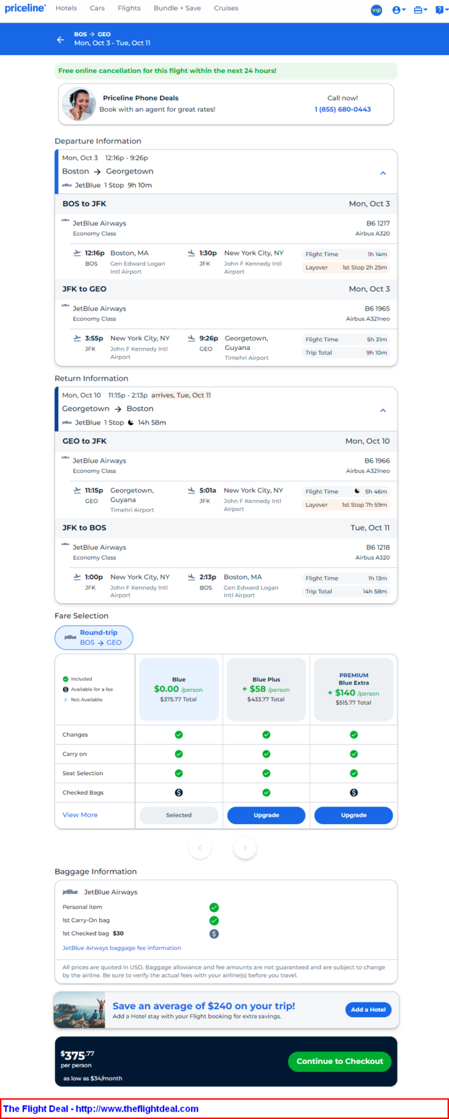Open Flights in top navigation
Viewport: 449px width, 1119px height.
coord(129,9)
